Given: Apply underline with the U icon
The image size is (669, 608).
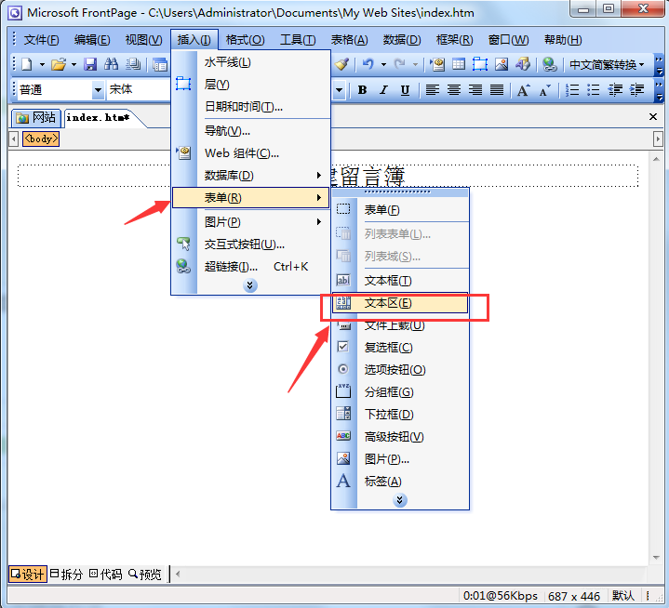Looking at the screenshot, I should 405,90.
